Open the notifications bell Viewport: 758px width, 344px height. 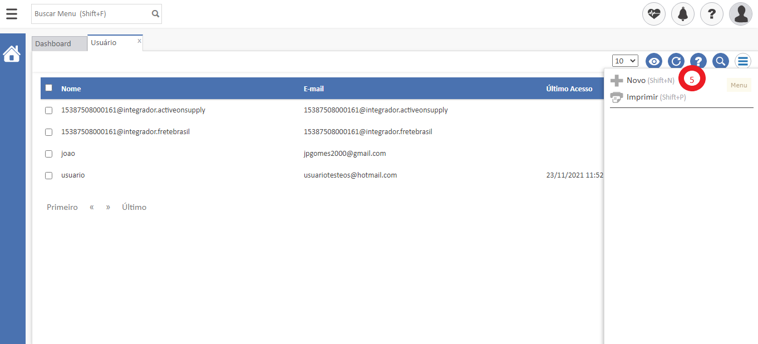(x=683, y=14)
